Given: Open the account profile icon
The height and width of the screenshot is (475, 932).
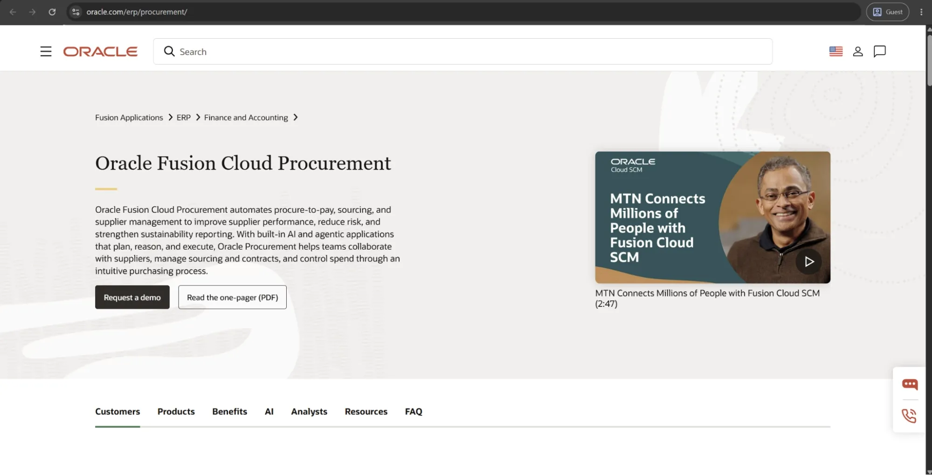Looking at the screenshot, I should [858, 51].
